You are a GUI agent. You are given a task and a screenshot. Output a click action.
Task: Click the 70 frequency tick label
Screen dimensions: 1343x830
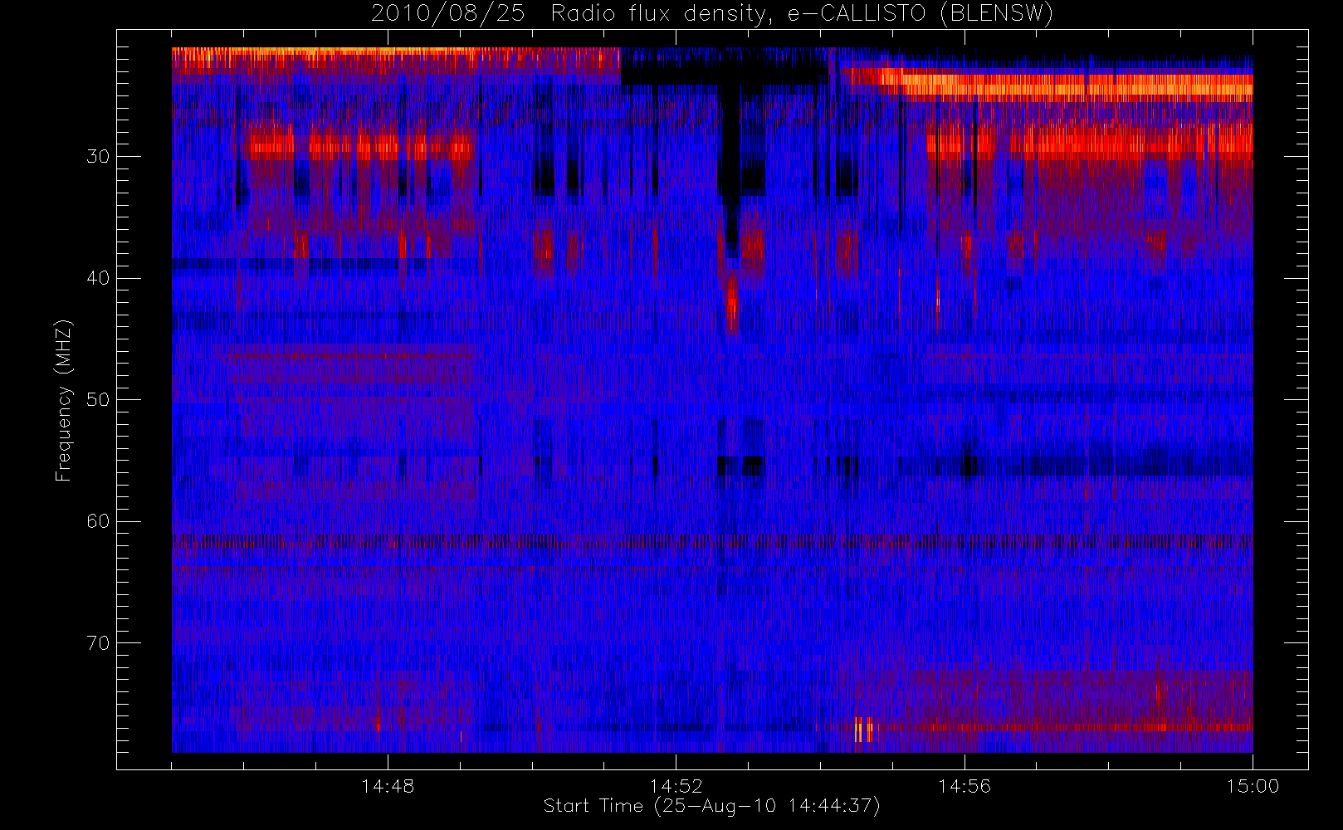click(x=98, y=643)
